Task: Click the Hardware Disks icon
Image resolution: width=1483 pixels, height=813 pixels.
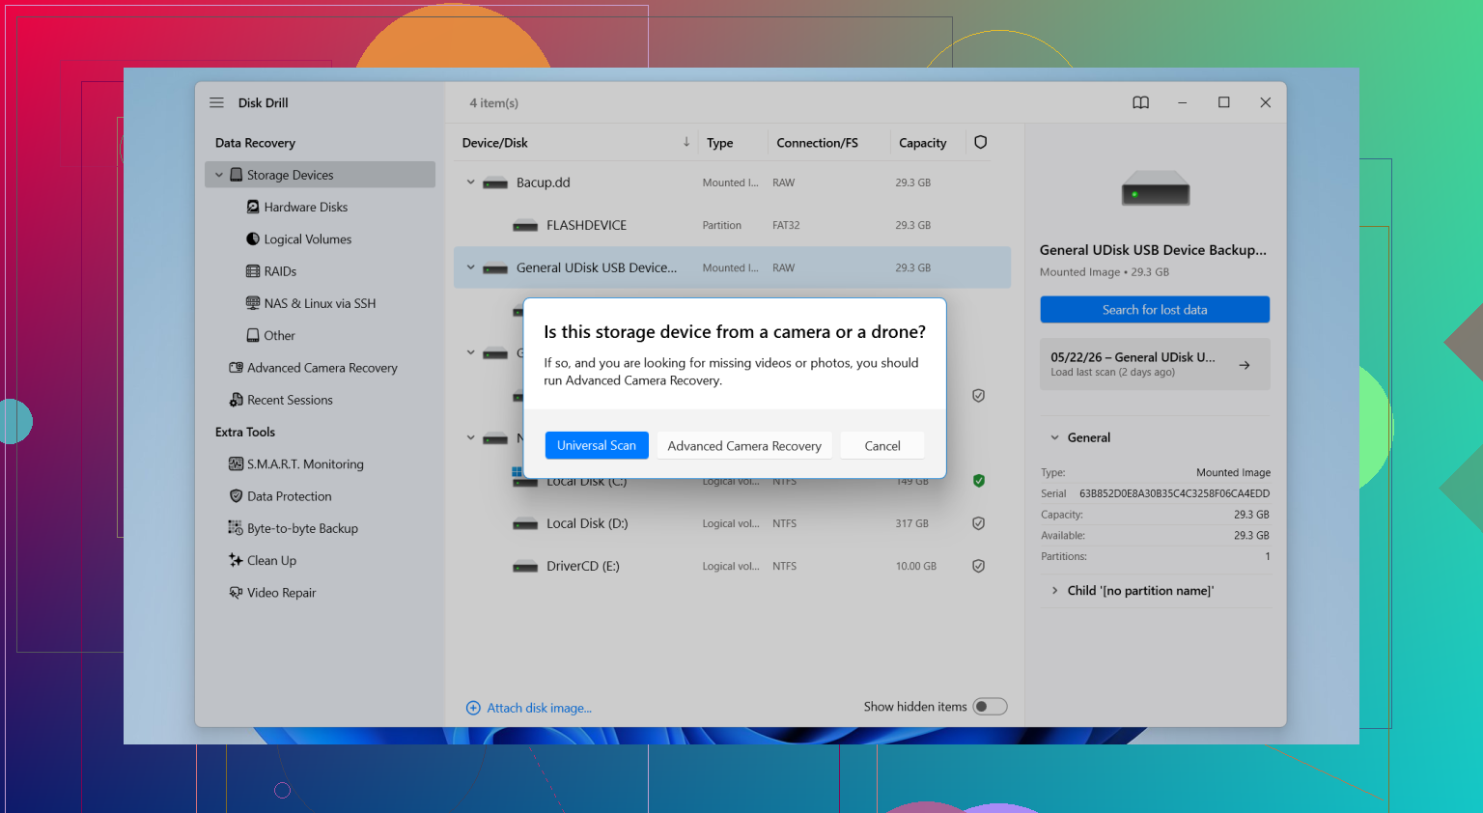Action: pyautogui.click(x=253, y=207)
